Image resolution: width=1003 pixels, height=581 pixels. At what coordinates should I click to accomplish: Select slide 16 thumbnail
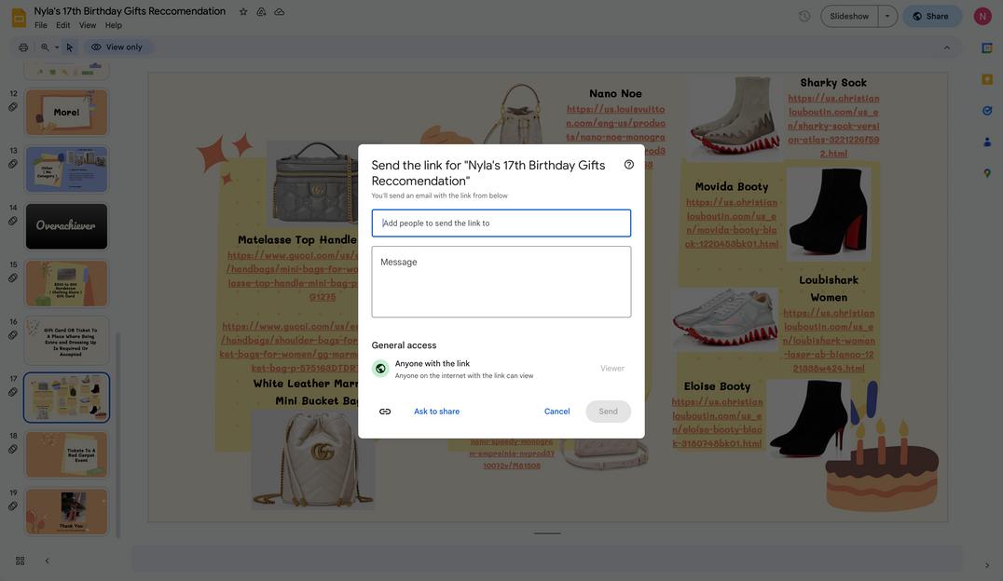(x=66, y=341)
